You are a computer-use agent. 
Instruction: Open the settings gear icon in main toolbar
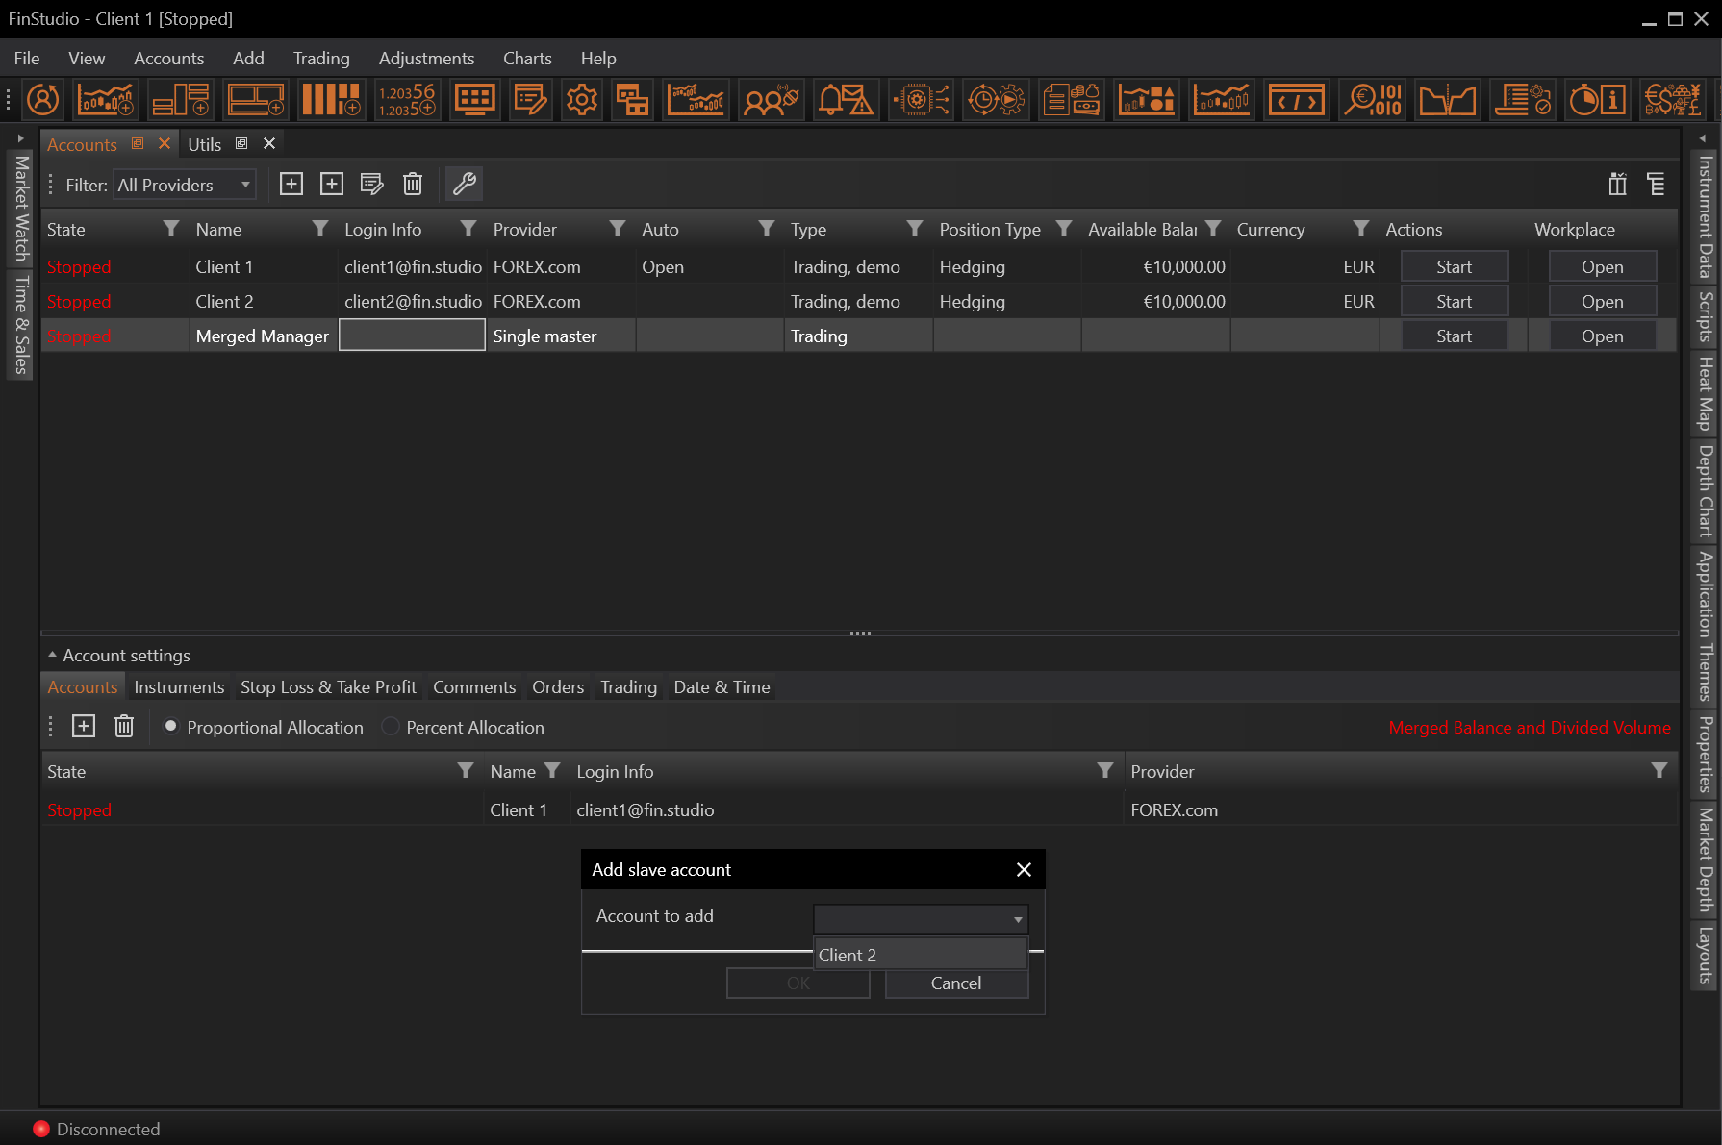coord(581,100)
